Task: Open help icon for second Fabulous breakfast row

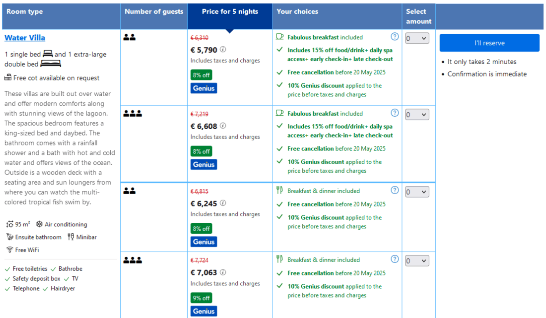Action: 395,113
